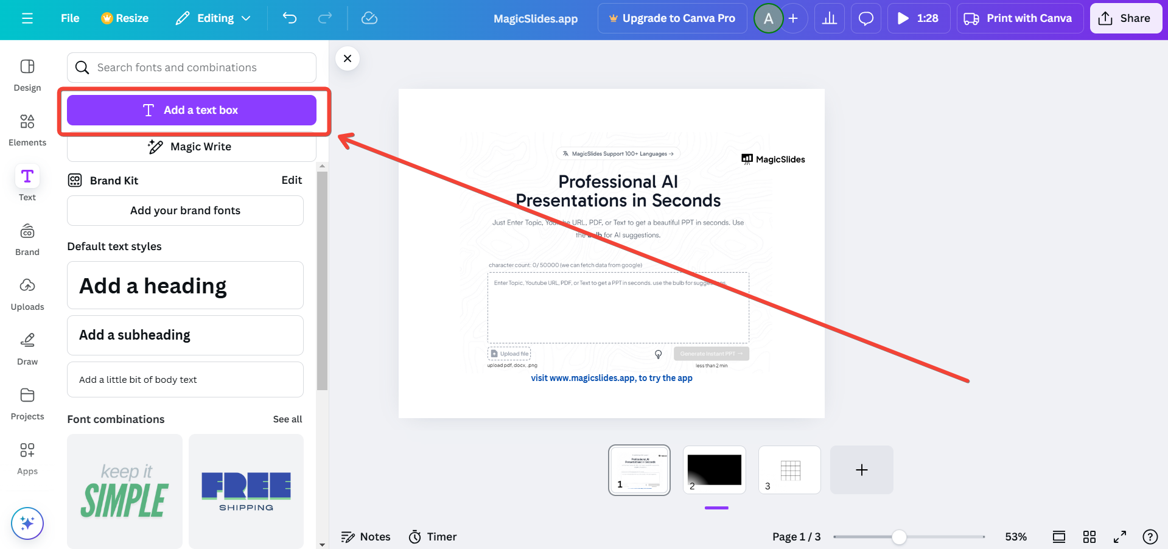Open the Resize option with crown icon
The height and width of the screenshot is (549, 1168).
pyautogui.click(x=125, y=18)
